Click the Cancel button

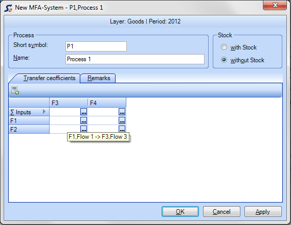(x=221, y=212)
